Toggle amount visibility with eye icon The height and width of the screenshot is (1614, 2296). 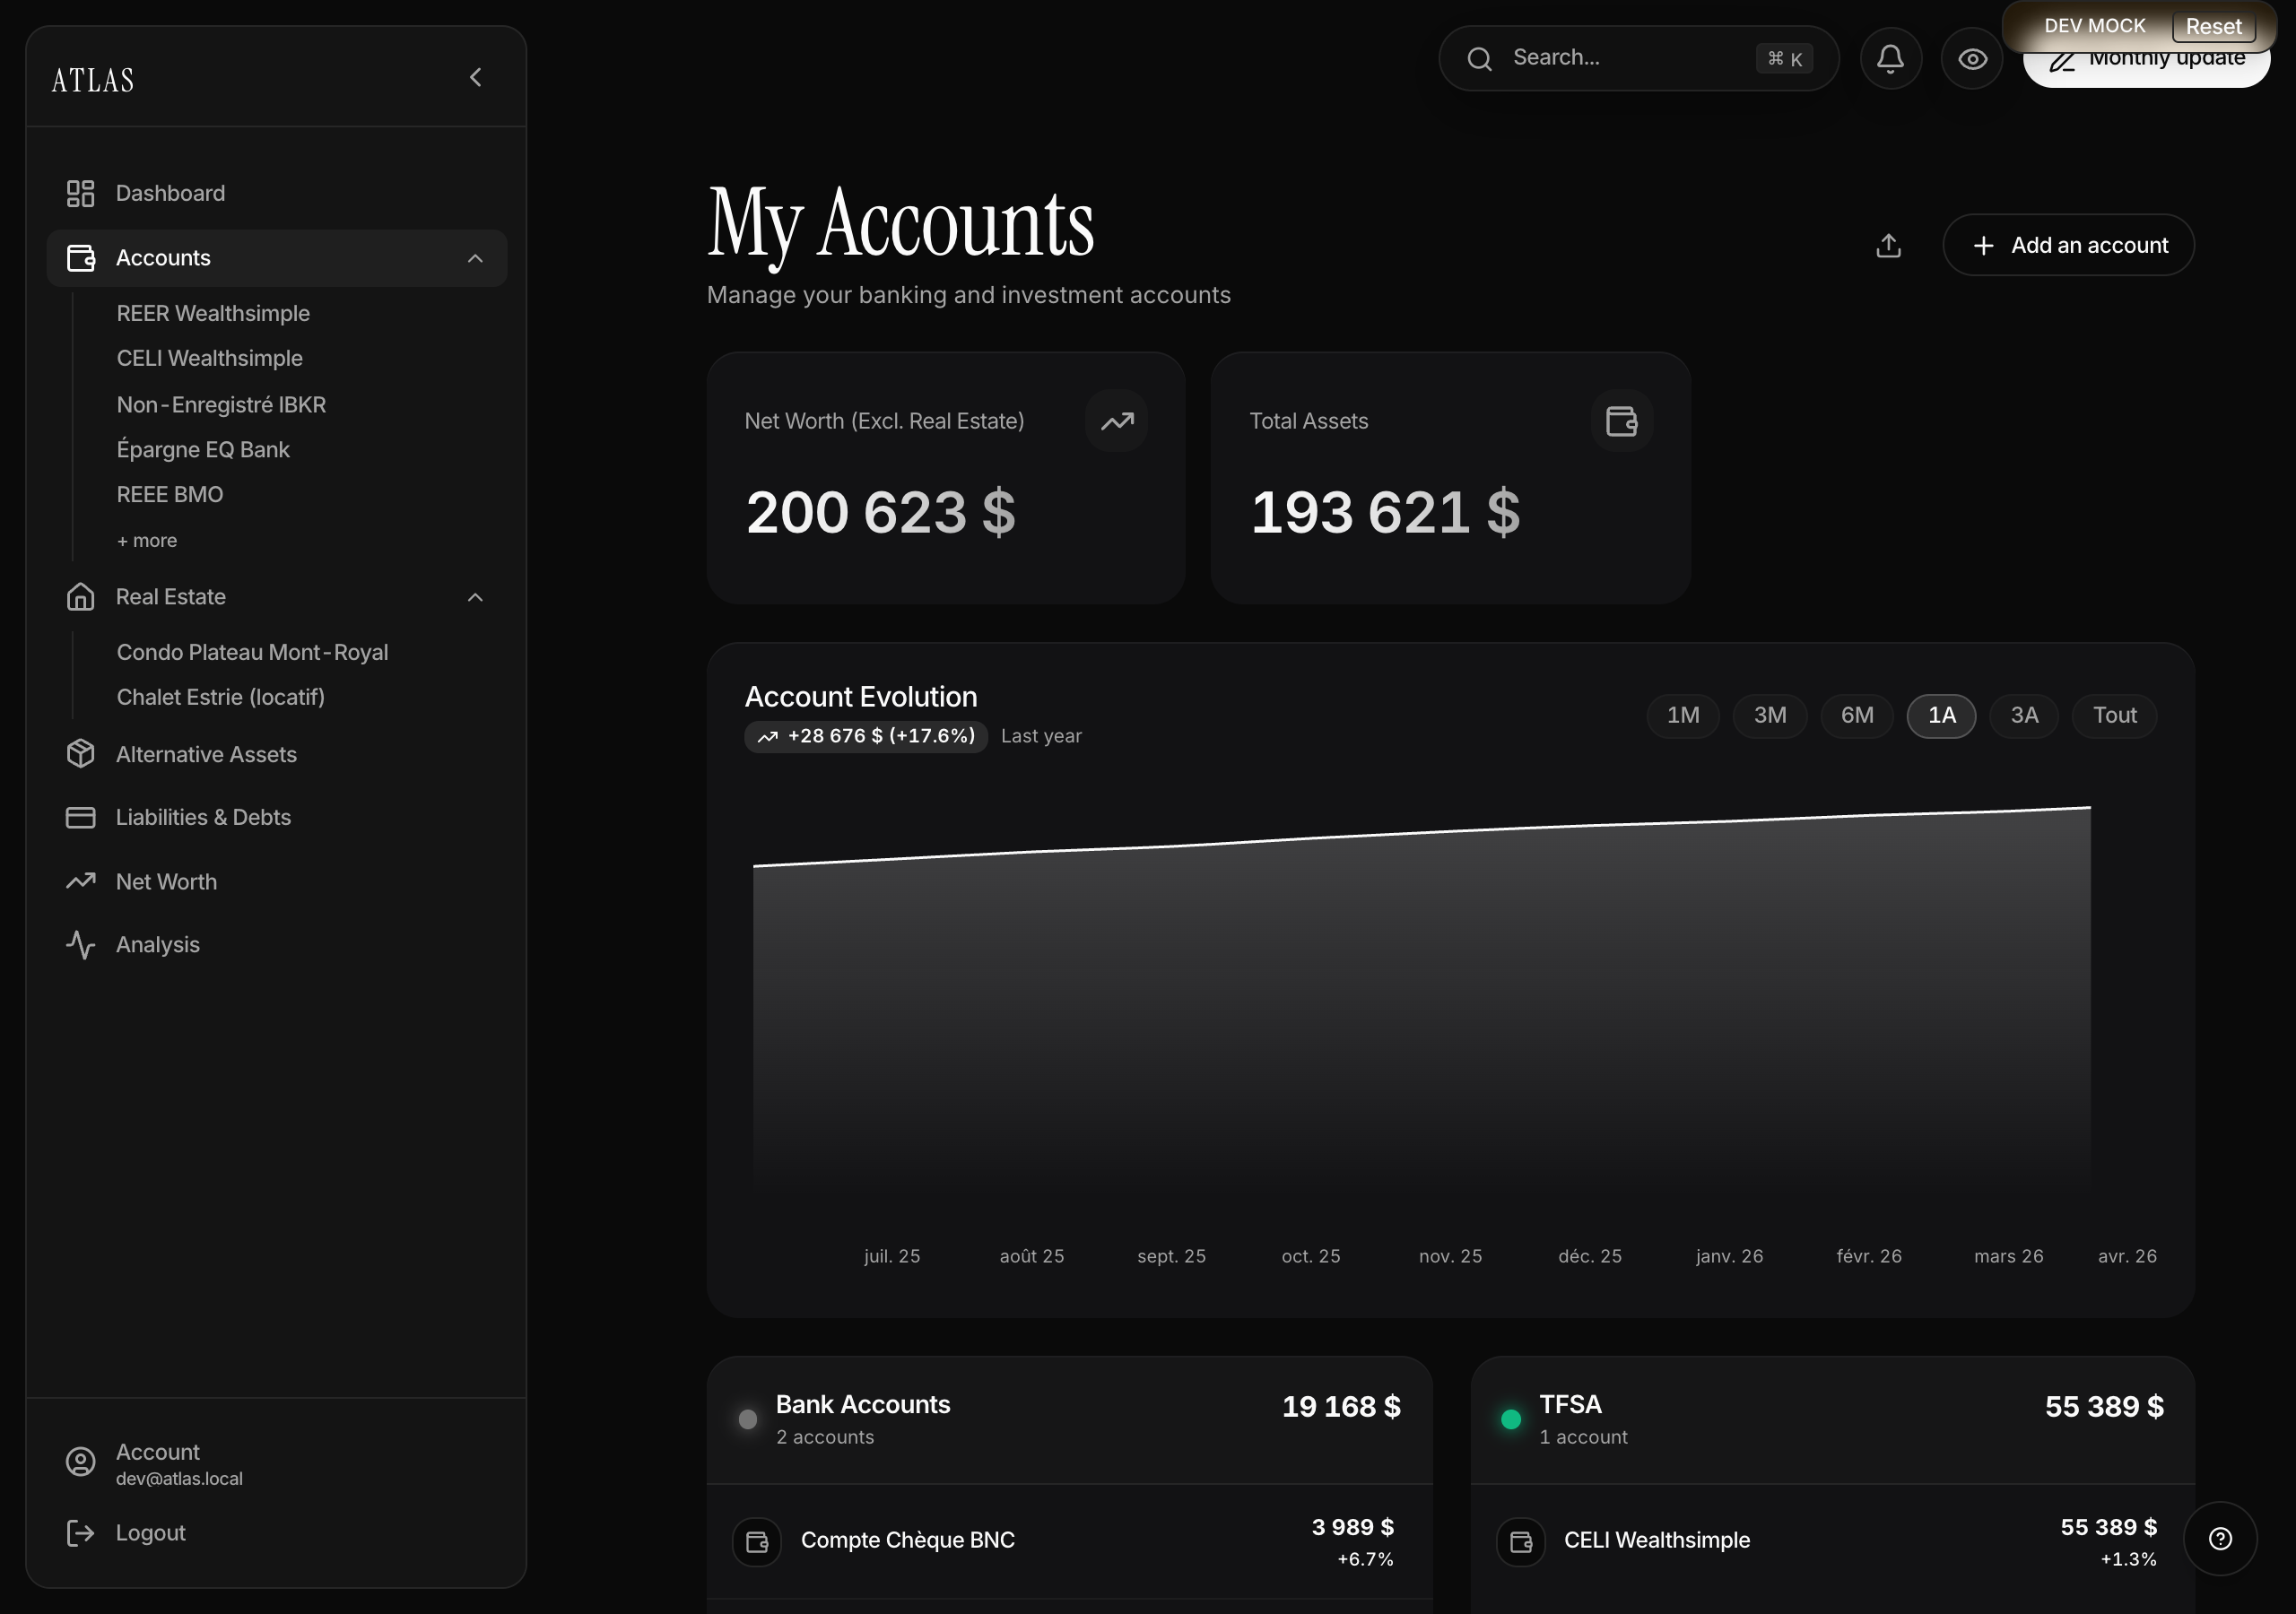coord(1972,58)
